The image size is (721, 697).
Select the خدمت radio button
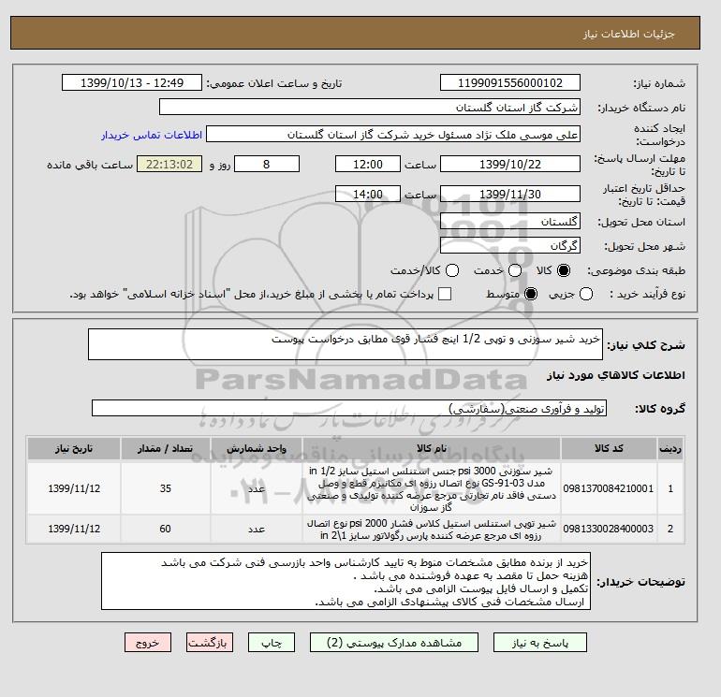(x=515, y=270)
